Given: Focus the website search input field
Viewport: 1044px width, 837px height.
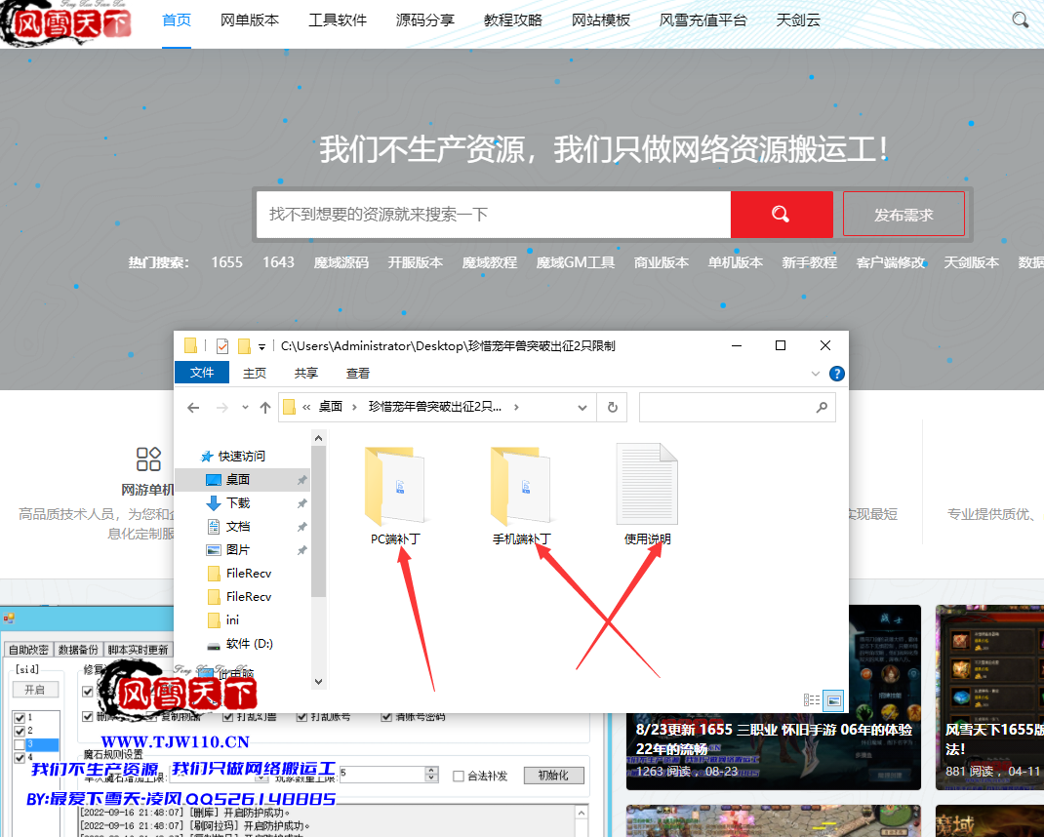Looking at the screenshot, I should [x=494, y=215].
